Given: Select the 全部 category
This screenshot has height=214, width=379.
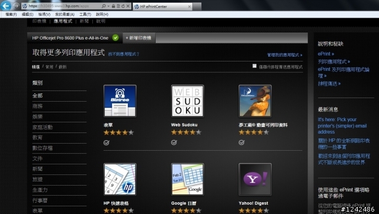Looking at the screenshot, I should 37,96.
